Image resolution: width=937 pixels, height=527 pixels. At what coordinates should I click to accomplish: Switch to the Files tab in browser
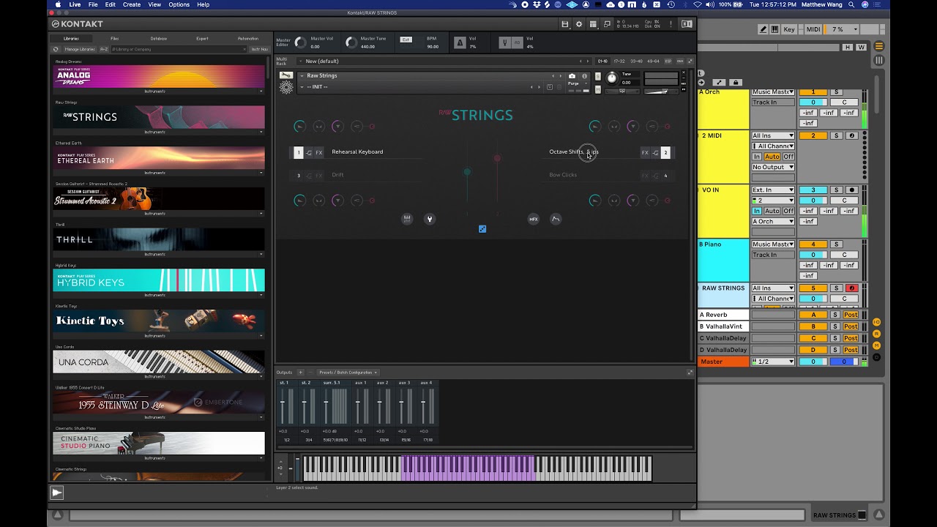115,38
